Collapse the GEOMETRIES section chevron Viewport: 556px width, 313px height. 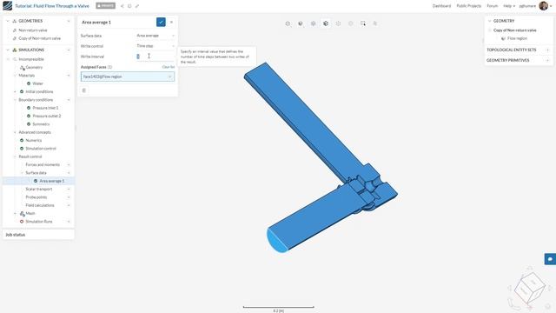pyautogui.click(x=8, y=21)
